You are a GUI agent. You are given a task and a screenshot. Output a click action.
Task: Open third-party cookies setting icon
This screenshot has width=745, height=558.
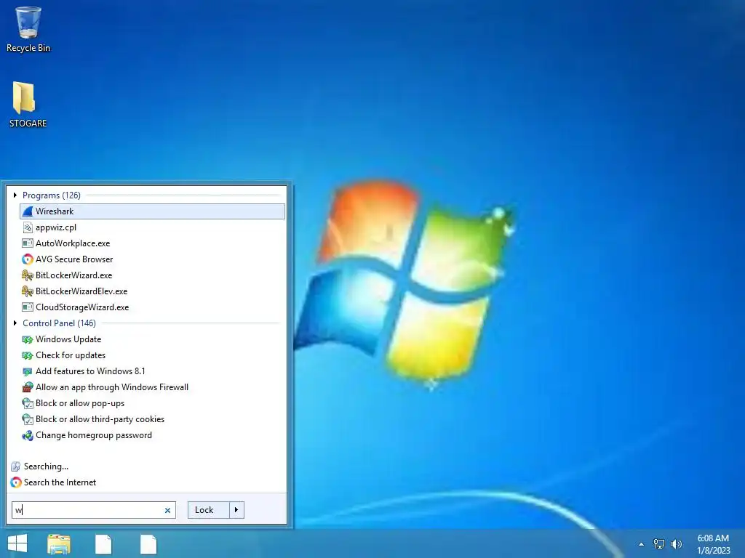click(28, 419)
